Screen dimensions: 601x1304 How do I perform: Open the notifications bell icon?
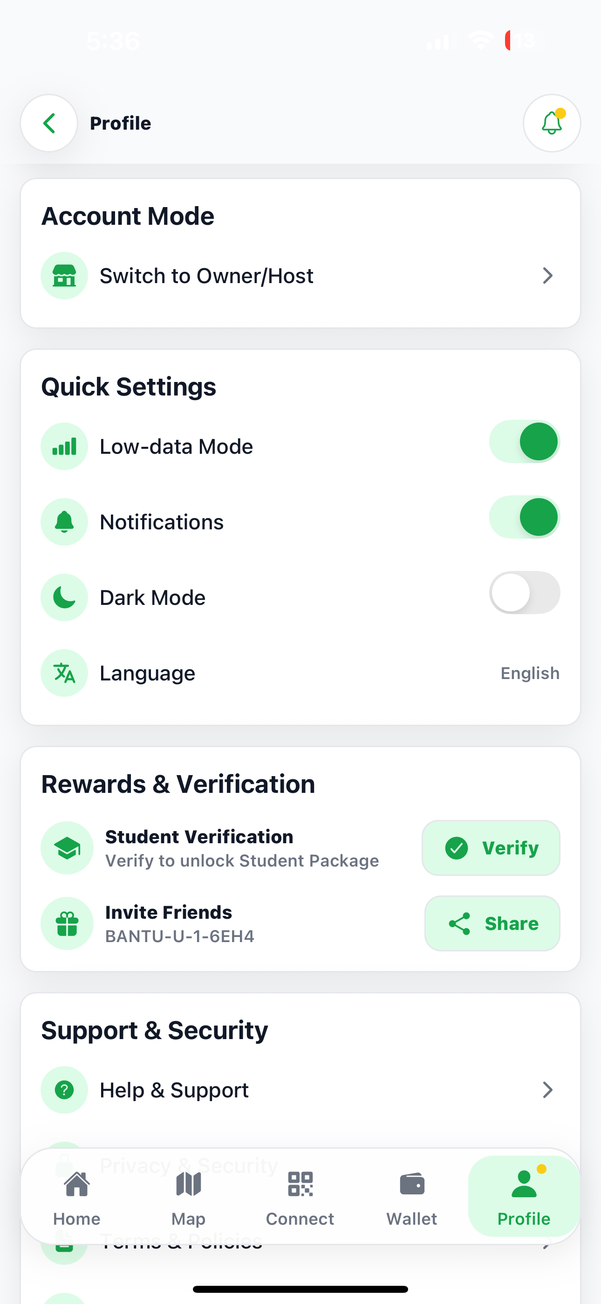click(x=552, y=123)
